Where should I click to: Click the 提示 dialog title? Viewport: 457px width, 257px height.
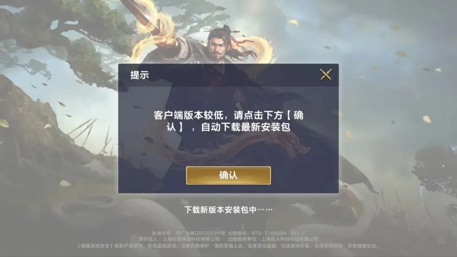(139, 75)
